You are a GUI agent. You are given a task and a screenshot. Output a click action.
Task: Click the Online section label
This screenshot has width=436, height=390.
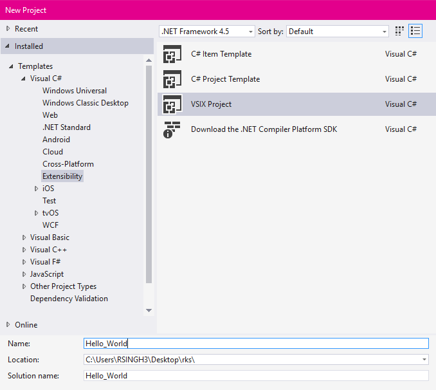pos(26,325)
